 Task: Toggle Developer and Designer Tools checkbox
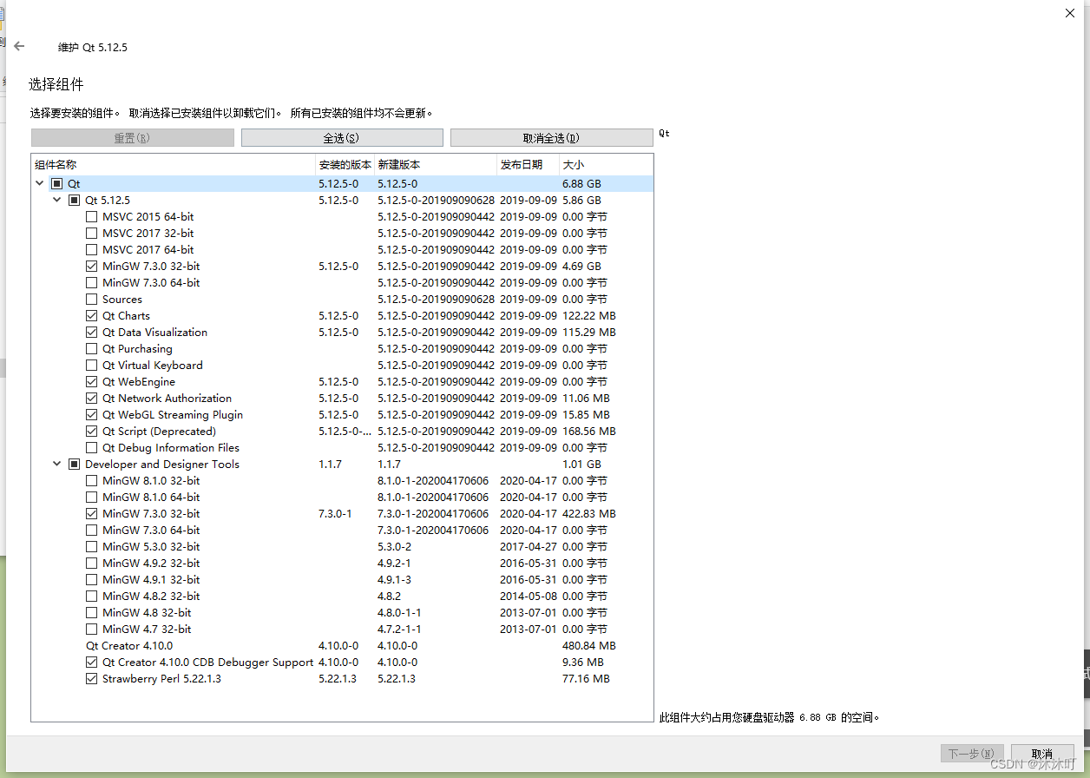point(74,465)
